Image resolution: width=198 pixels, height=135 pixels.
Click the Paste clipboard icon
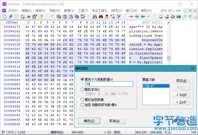(71, 16)
